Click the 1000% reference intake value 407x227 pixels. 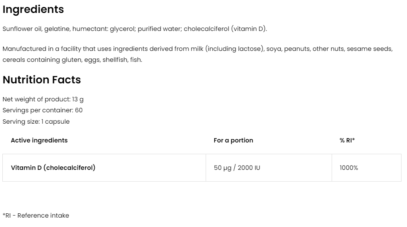pyautogui.click(x=349, y=168)
